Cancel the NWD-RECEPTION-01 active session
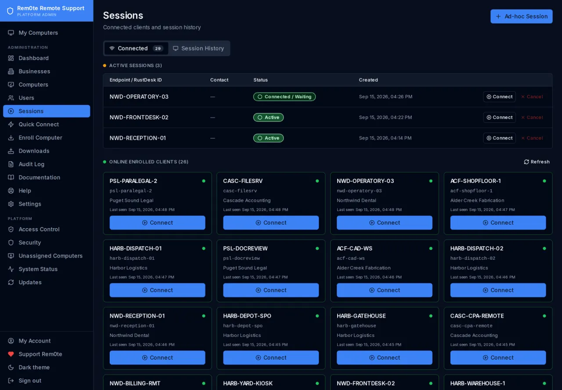The height and width of the screenshot is (390, 562). (x=532, y=138)
